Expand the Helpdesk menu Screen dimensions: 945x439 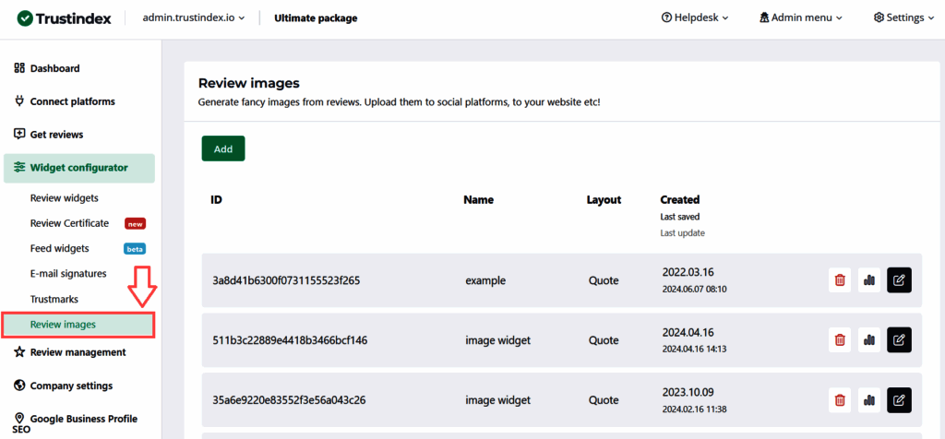pyautogui.click(x=695, y=18)
